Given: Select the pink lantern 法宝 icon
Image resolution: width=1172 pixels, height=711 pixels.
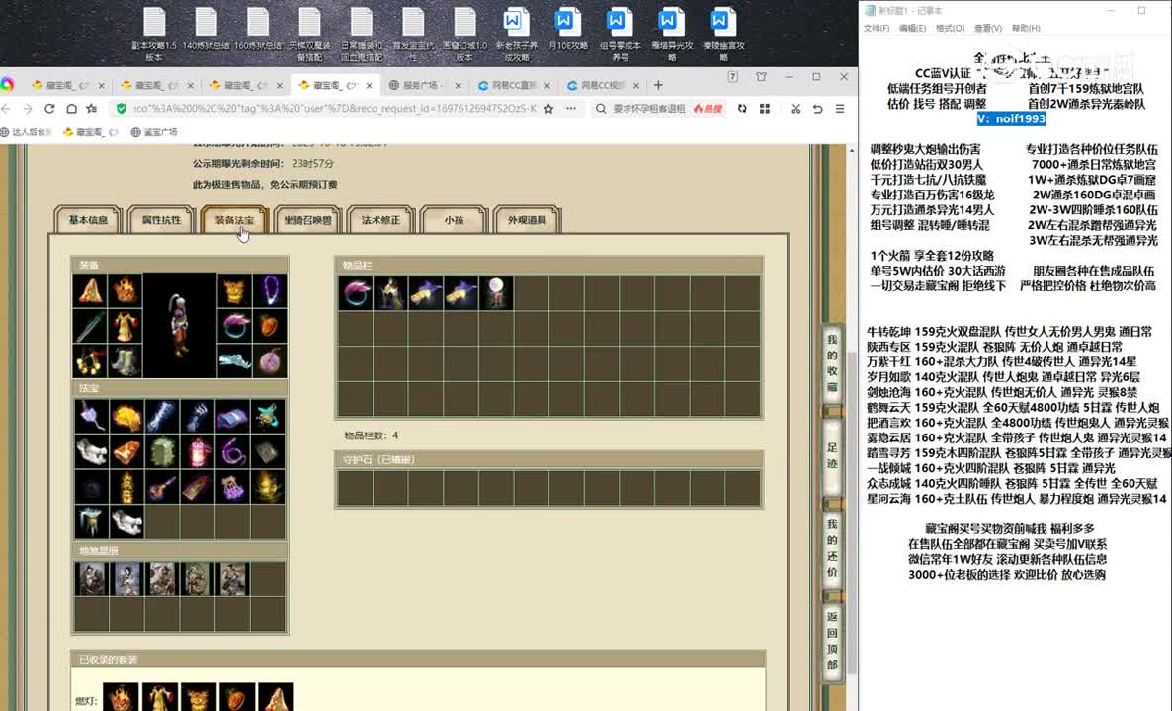Looking at the screenshot, I should pos(198,452).
